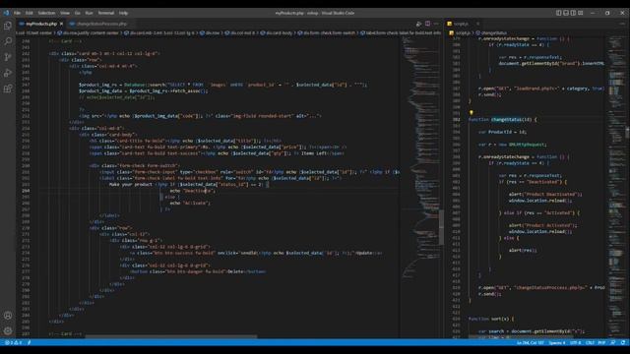Screen dimensions: 630x354
Task: Open the View menu
Action: 65,13
